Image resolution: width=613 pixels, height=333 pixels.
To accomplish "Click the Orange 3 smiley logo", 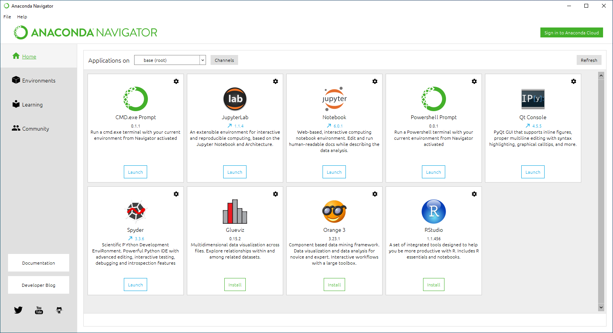I will 334,212.
